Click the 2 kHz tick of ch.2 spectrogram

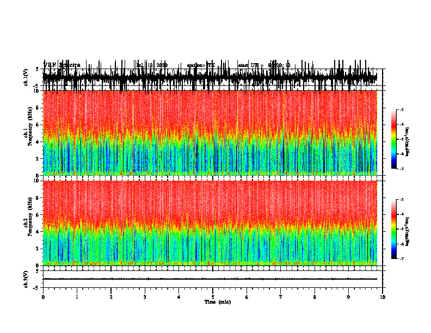(x=38, y=249)
